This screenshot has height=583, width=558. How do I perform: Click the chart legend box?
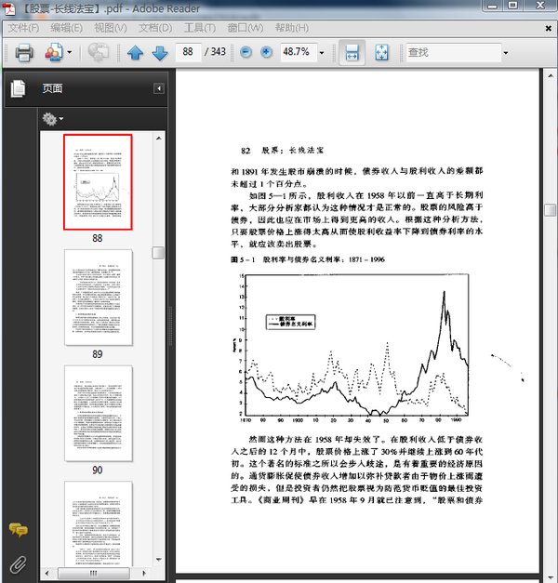click(x=290, y=322)
